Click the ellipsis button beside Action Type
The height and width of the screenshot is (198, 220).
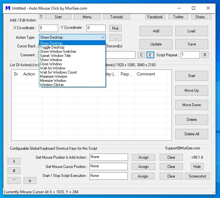[115, 38]
